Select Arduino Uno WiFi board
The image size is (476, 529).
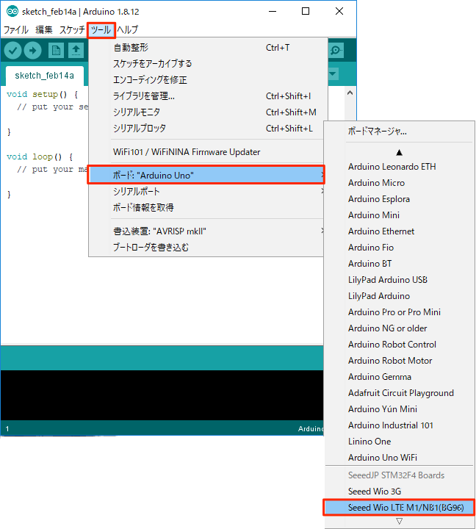click(400, 458)
